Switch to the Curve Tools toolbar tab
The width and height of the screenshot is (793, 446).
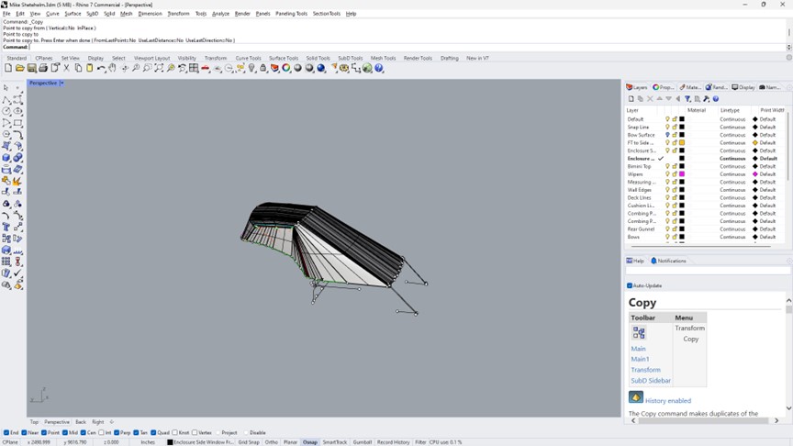(248, 58)
